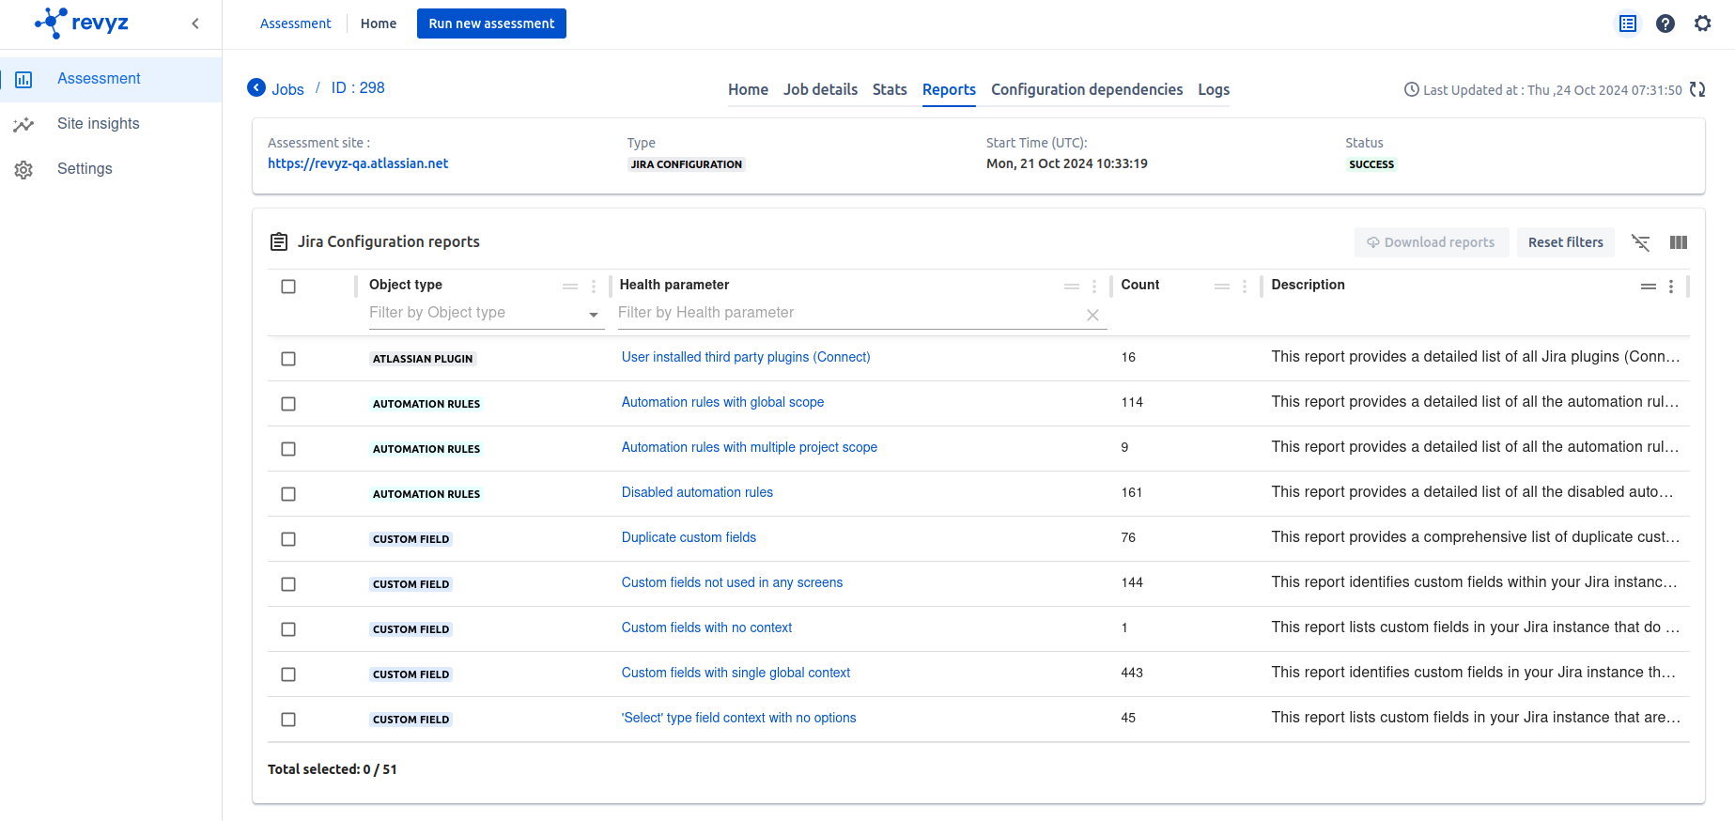Image resolution: width=1735 pixels, height=821 pixels.
Task: Click the Reset filters button
Action: (x=1566, y=242)
